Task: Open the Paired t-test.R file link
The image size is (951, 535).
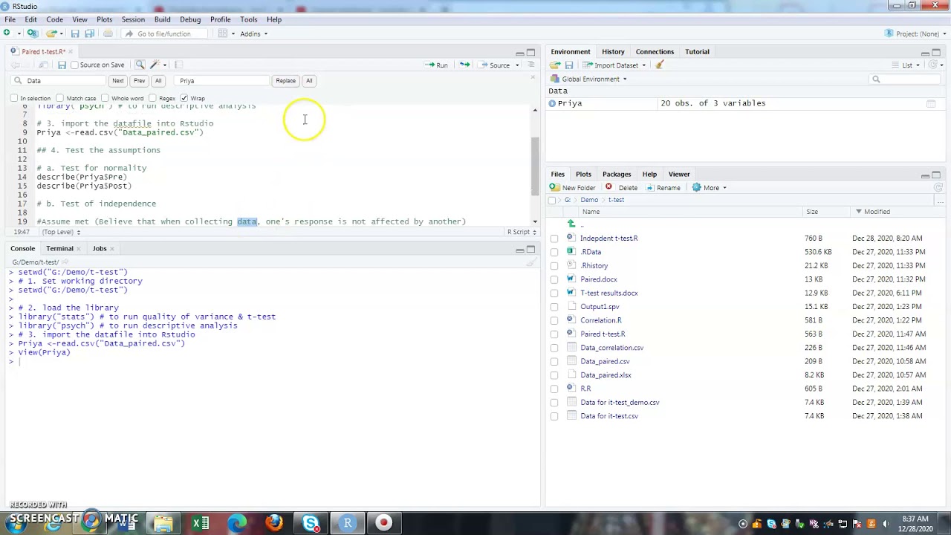Action: click(603, 334)
